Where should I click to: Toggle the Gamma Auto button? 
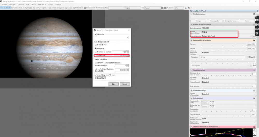(x=249, y=44)
